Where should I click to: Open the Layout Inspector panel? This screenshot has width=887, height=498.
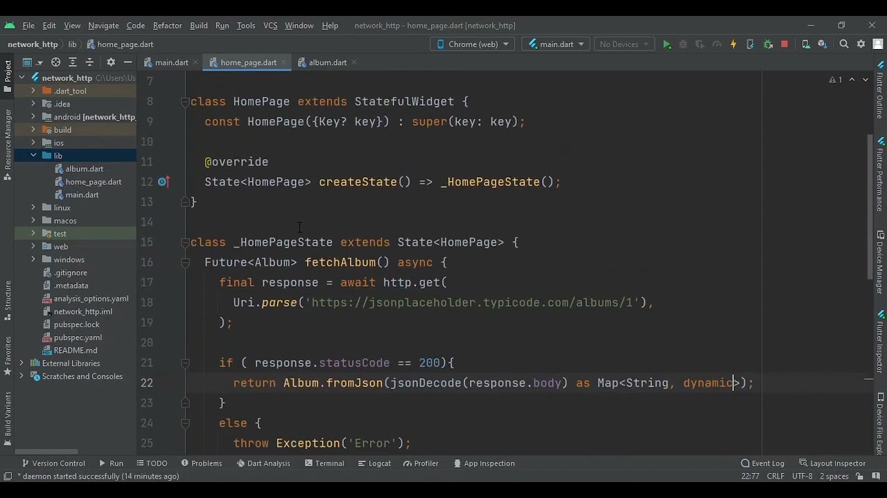click(832, 463)
